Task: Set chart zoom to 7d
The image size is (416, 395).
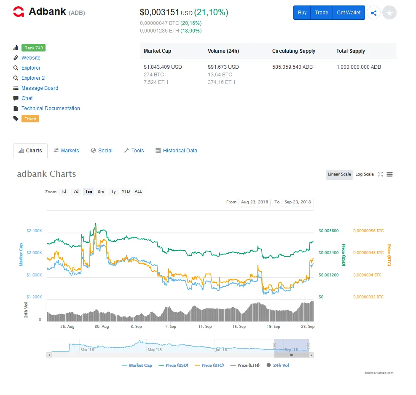Action: (x=76, y=192)
